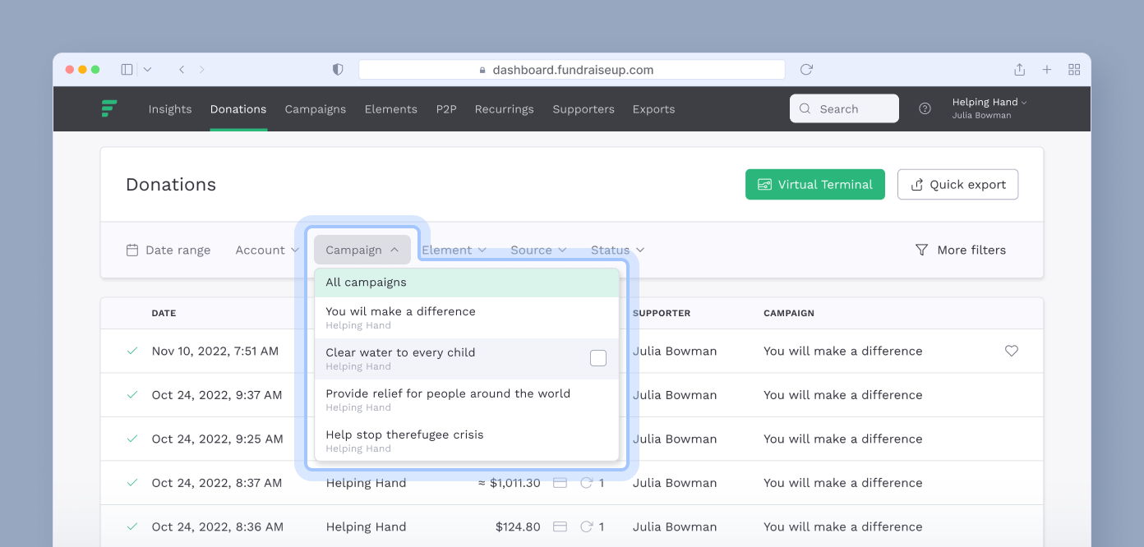
Task: Open More filters
Action: (x=961, y=250)
